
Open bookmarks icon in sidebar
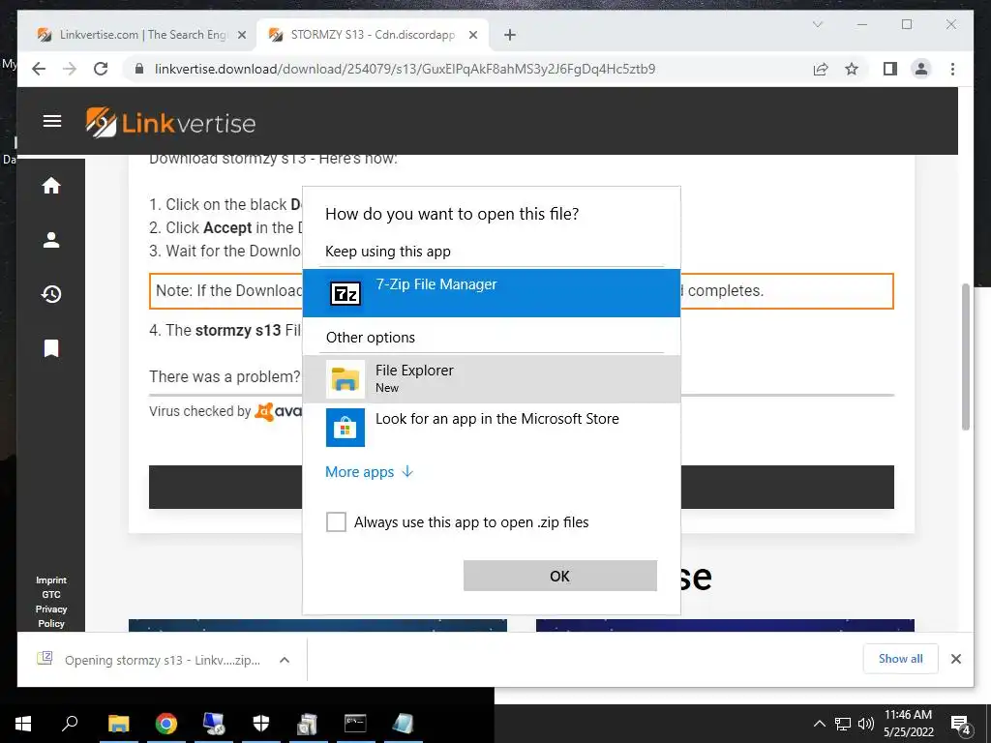pos(51,348)
